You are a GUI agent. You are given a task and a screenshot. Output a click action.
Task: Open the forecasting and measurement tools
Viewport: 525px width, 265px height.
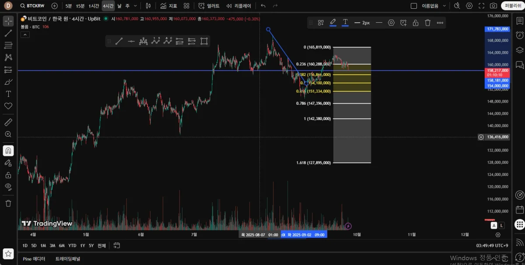[8, 69]
